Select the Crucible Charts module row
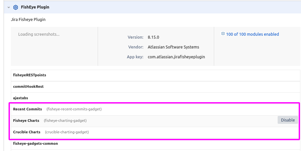This screenshot has height=151, width=301. point(155,132)
